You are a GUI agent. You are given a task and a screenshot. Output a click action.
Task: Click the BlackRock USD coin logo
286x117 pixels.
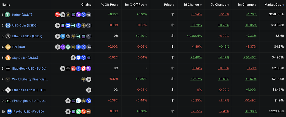pyautogui.click(x=8, y=69)
